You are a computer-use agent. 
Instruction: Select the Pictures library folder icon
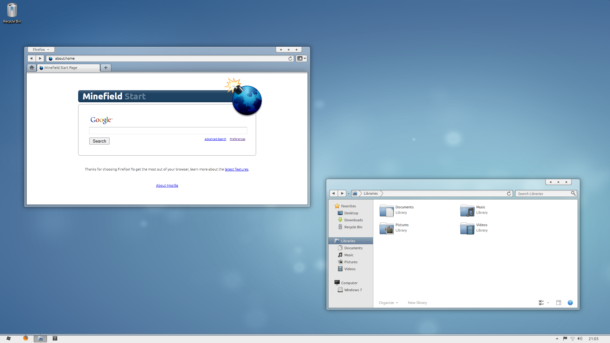click(x=387, y=228)
